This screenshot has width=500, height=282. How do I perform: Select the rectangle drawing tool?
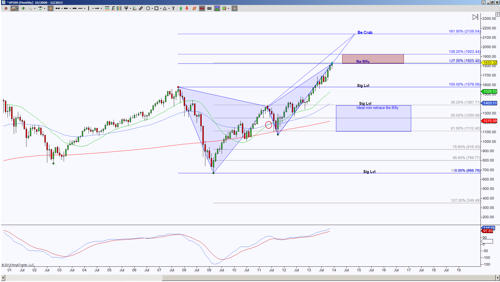[x=156, y=8]
